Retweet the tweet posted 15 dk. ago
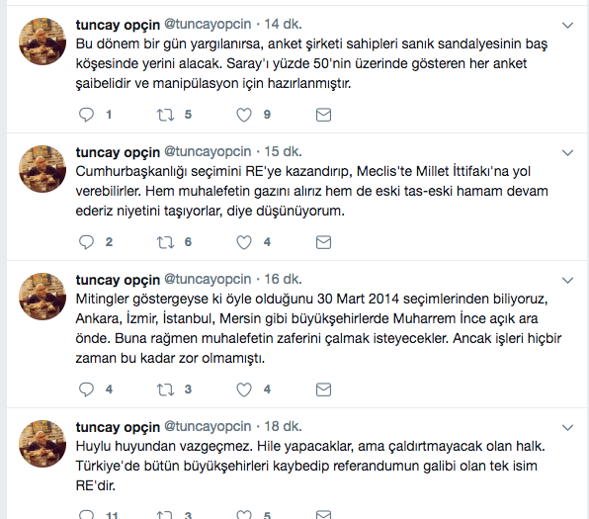 click(165, 242)
